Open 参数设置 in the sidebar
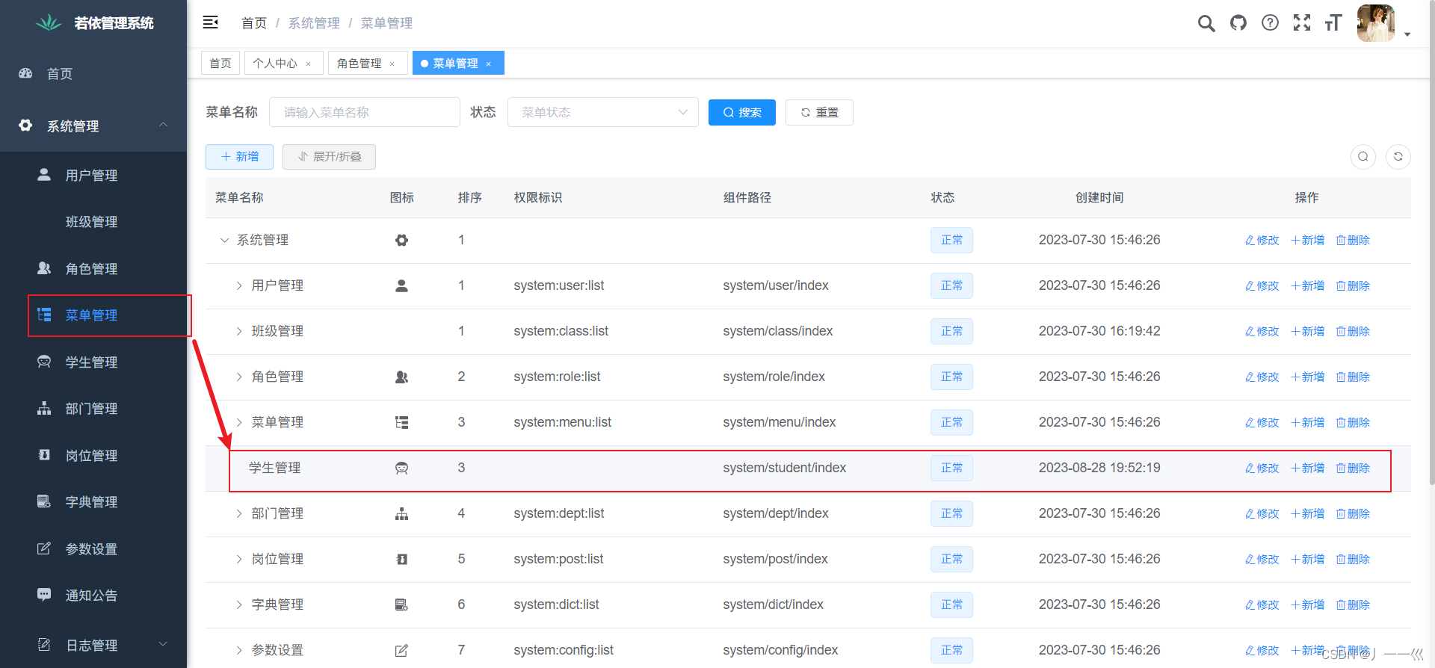The height and width of the screenshot is (668, 1435). coord(93,549)
